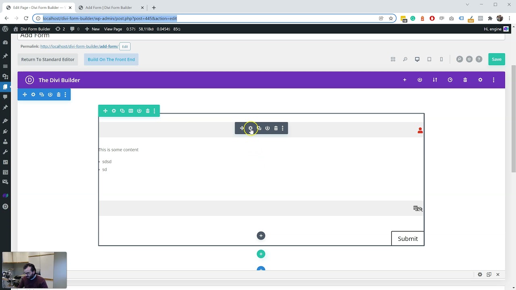Change column structure in green row toolbar
The height and width of the screenshot is (290, 516).
click(131, 111)
